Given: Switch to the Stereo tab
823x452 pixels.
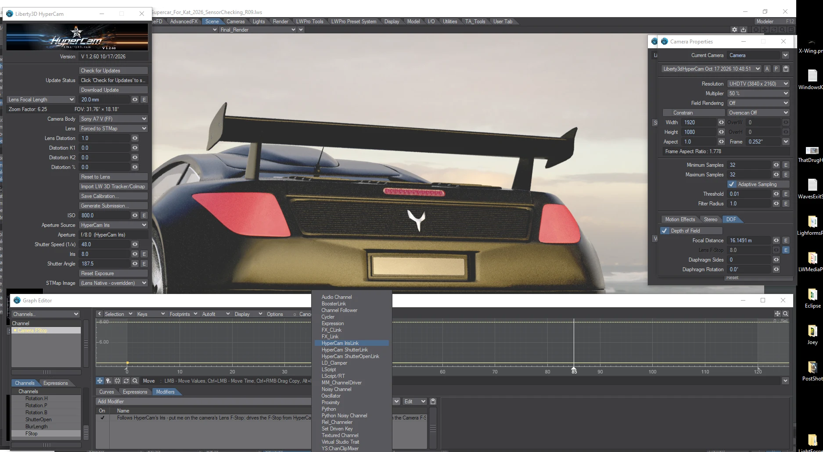Looking at the screenshot, I should (x=710, y=219).
